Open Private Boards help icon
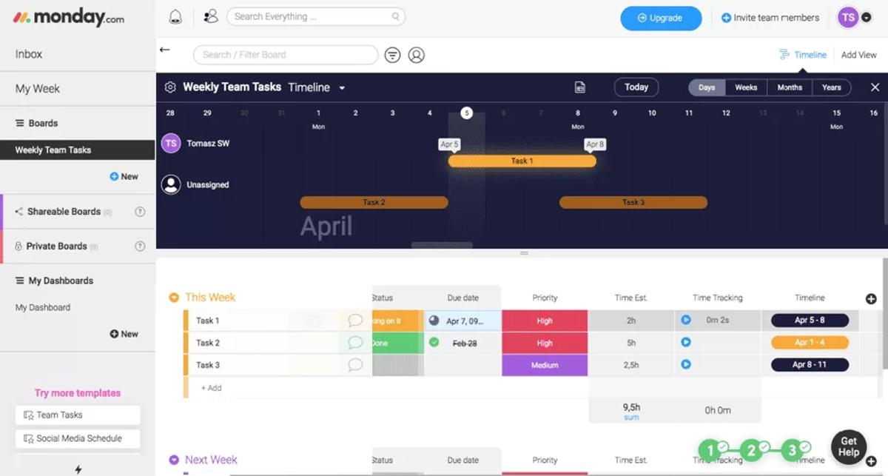Screen dimensions: 888x476 tap(140, 247)
